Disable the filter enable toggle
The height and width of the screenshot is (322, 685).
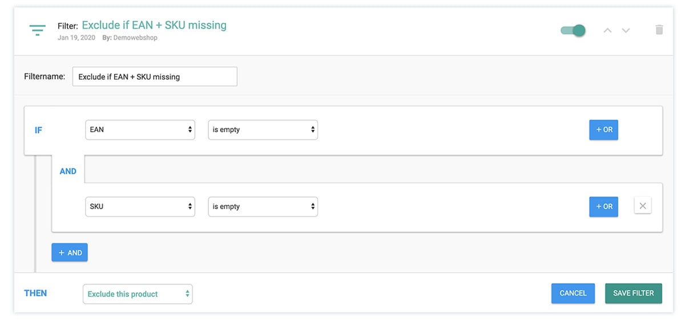573,30
